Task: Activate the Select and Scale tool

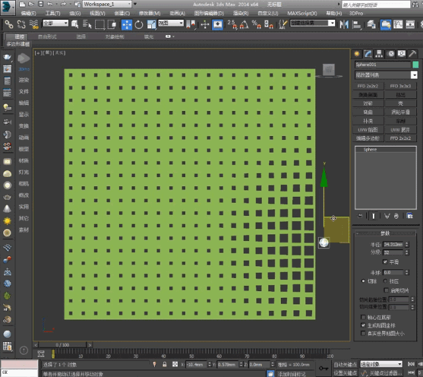Action: [x=151, y=25]
